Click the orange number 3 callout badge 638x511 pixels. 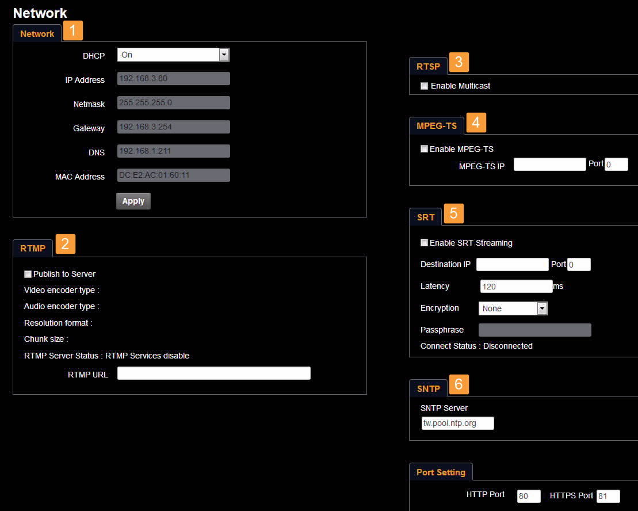[x=459, y=62]
